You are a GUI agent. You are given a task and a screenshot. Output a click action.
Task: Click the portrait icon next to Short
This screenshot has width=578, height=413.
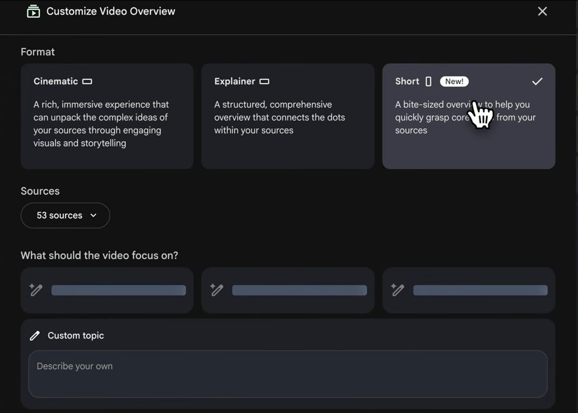click(429, 81)
